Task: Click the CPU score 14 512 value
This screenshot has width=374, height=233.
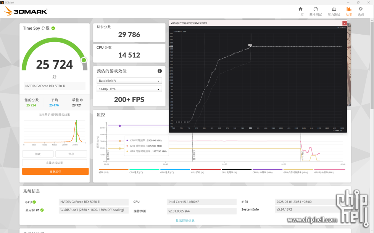Action: (129, 55)
